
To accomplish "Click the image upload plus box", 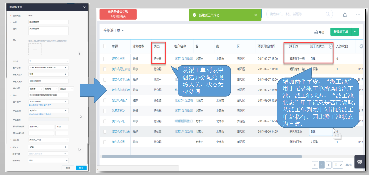I will click(x=35, y=49).
